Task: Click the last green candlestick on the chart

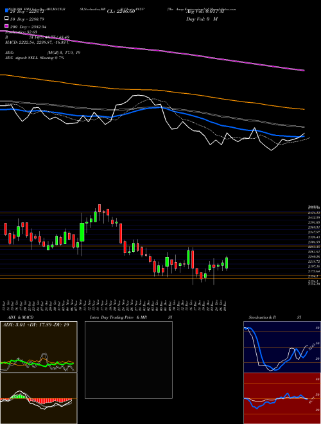Action: pyautogui.click(x=227, y=263)
